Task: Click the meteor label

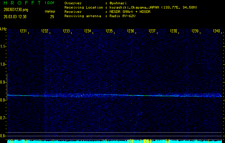Action: tap(50, 11)
